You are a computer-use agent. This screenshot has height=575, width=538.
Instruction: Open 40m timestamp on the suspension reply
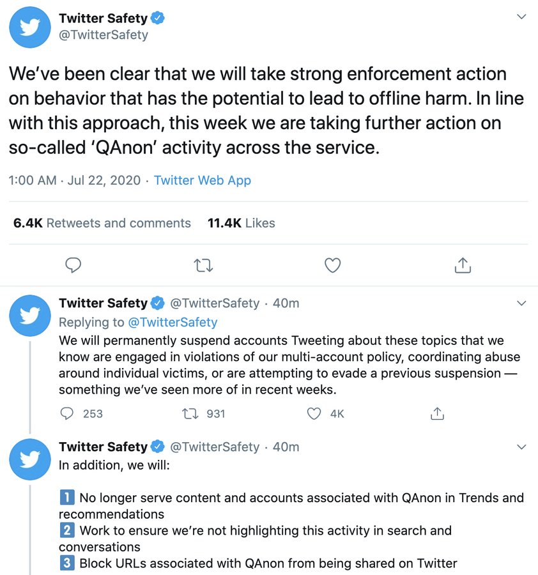(286, 303)
